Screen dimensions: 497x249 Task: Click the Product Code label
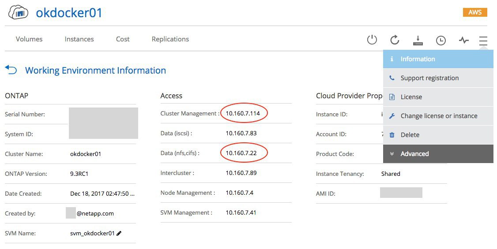tap(335, 154)
